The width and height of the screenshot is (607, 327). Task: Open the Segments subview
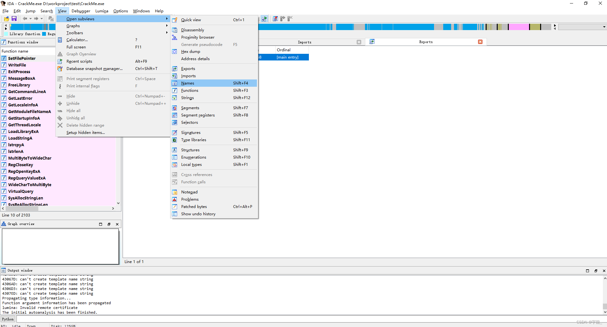coord(214,108)
